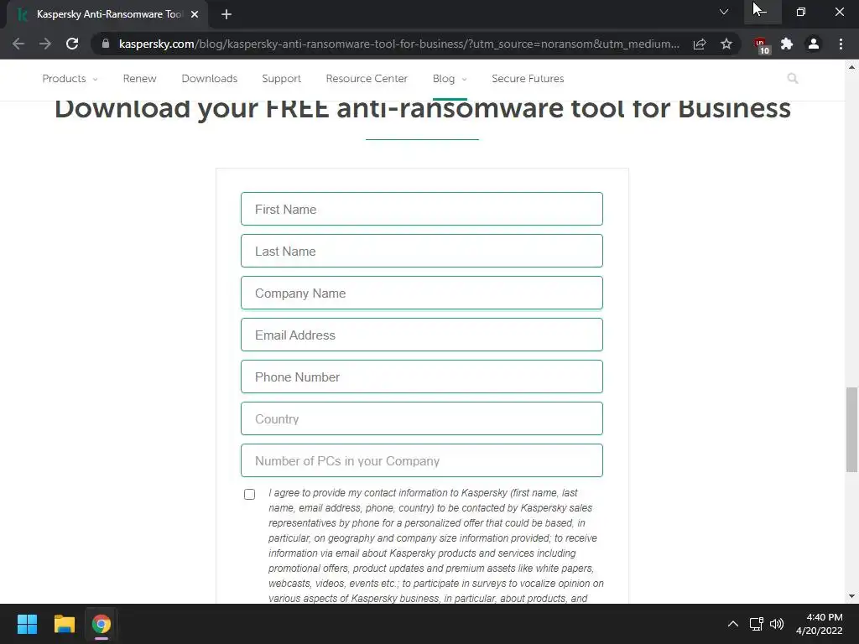Bookmark this page with the star icon

(726, 44)
